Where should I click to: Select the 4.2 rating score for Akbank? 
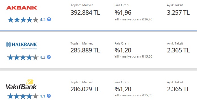(x=43, y=20)
